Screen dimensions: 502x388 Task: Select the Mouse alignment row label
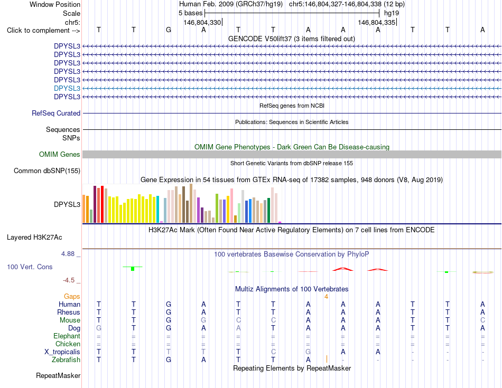[70, 320]
